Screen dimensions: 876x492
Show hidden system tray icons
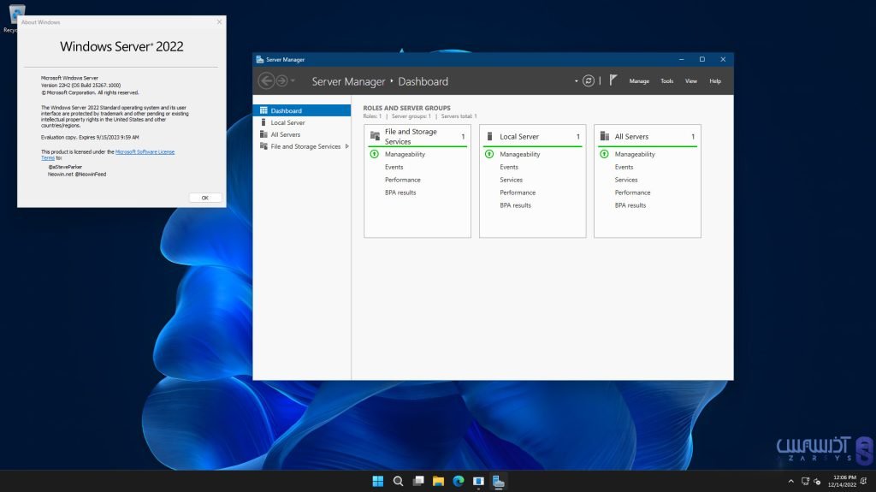pos(793,481)
